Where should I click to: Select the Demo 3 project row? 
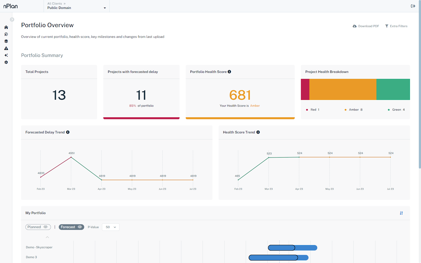[x=31, y=257]
